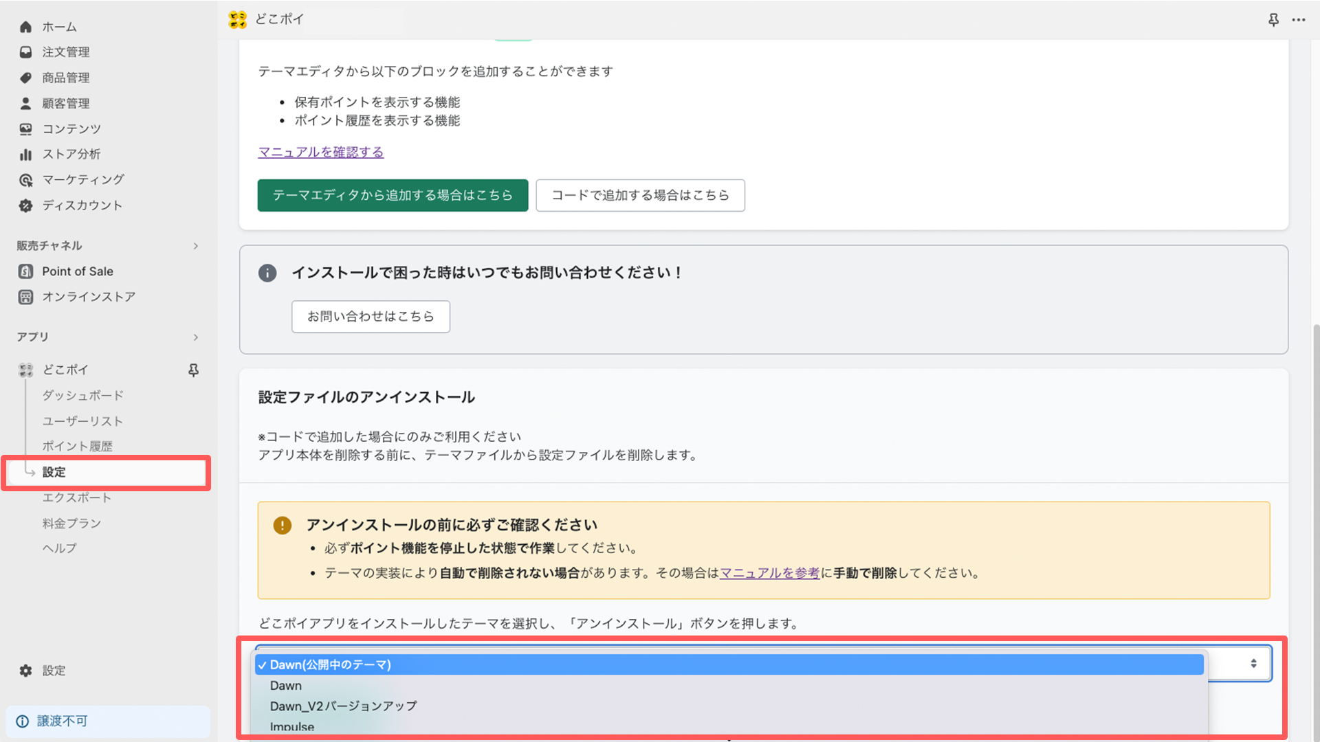
Task: Open ダッシュボード from sidebar
Action: 83,395
